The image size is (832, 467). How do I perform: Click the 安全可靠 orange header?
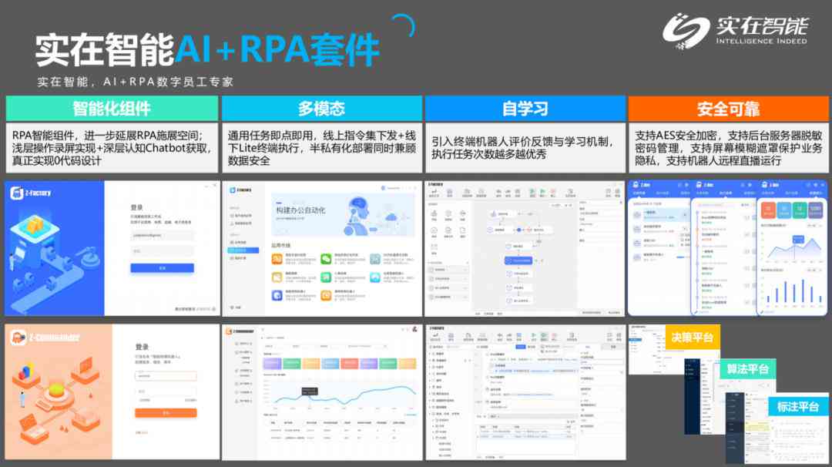point(728,108)
